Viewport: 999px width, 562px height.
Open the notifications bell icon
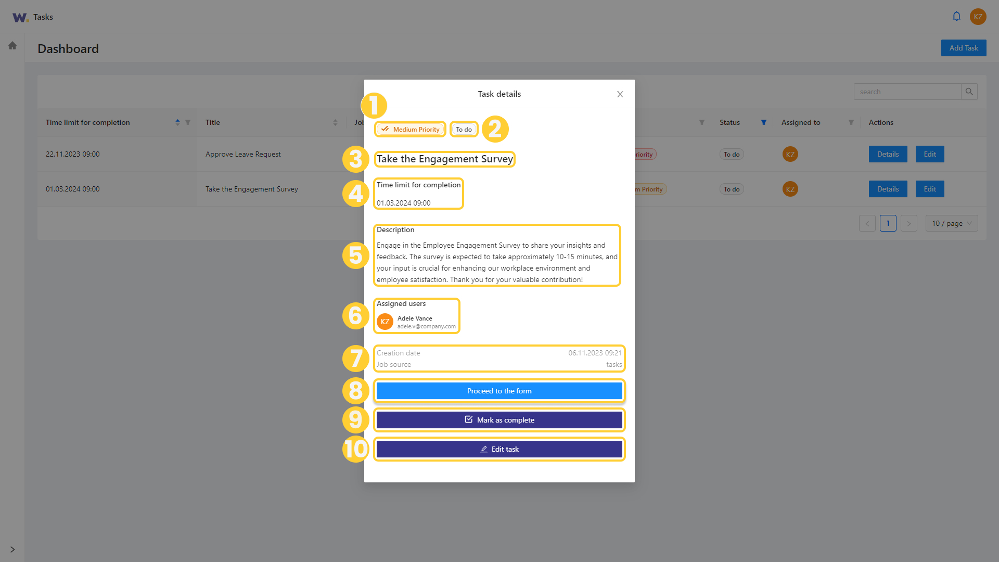click(956, 16)
